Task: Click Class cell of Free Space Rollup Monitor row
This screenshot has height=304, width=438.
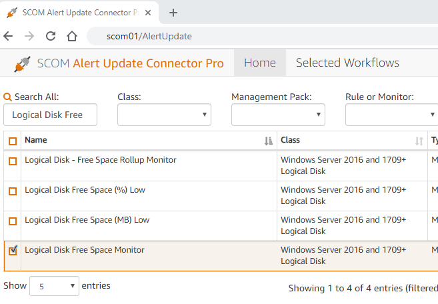Action: click(352, 165)
